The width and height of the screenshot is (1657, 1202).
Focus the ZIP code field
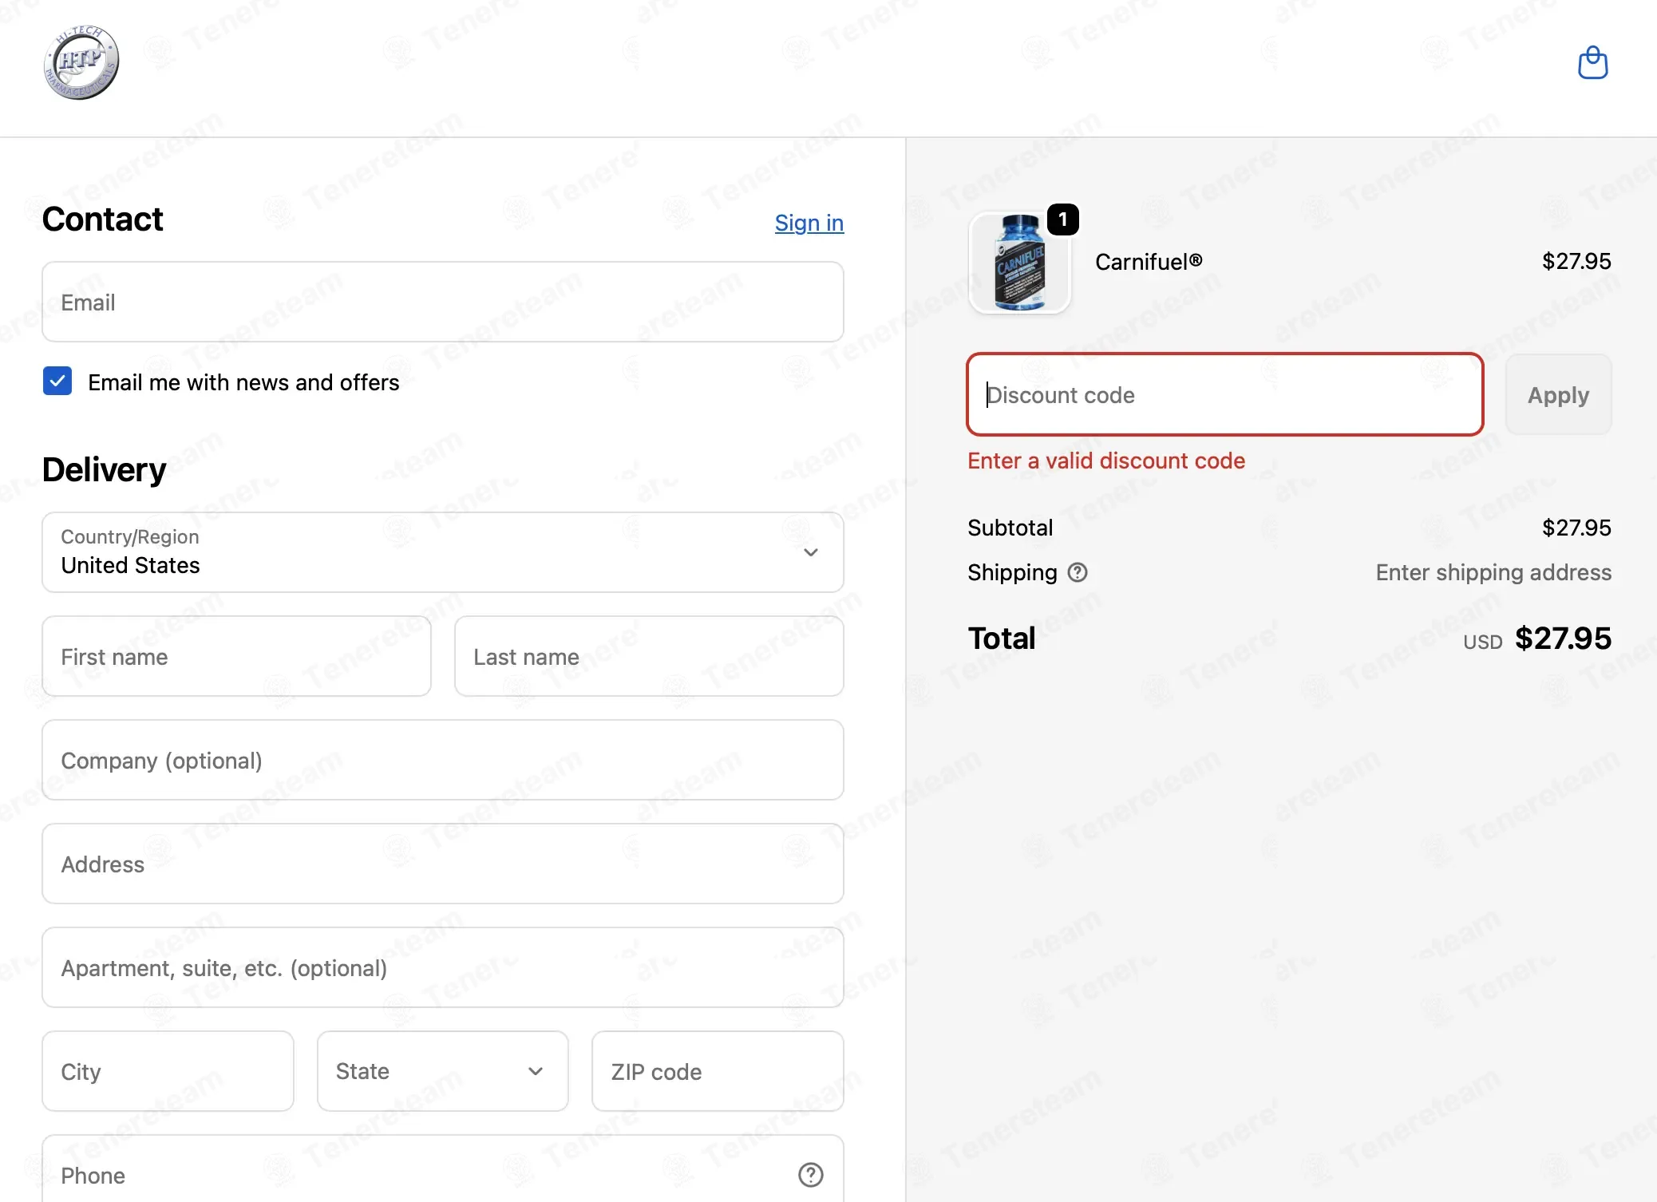718,1071
